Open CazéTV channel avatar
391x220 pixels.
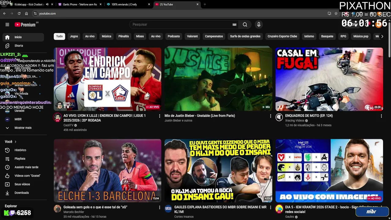57,118
